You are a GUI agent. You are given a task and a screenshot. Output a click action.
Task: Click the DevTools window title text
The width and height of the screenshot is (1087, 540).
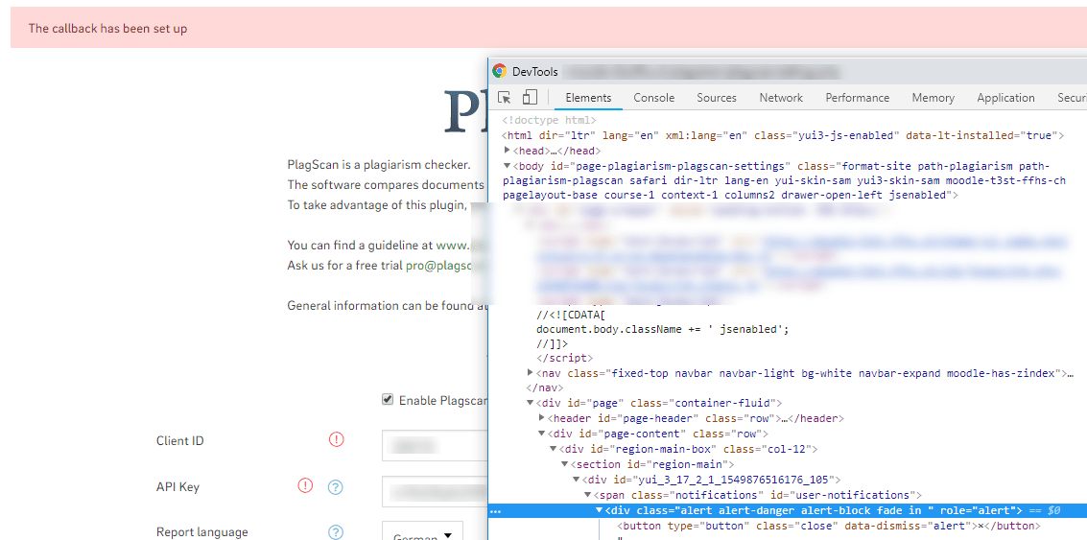click(535, 71)
